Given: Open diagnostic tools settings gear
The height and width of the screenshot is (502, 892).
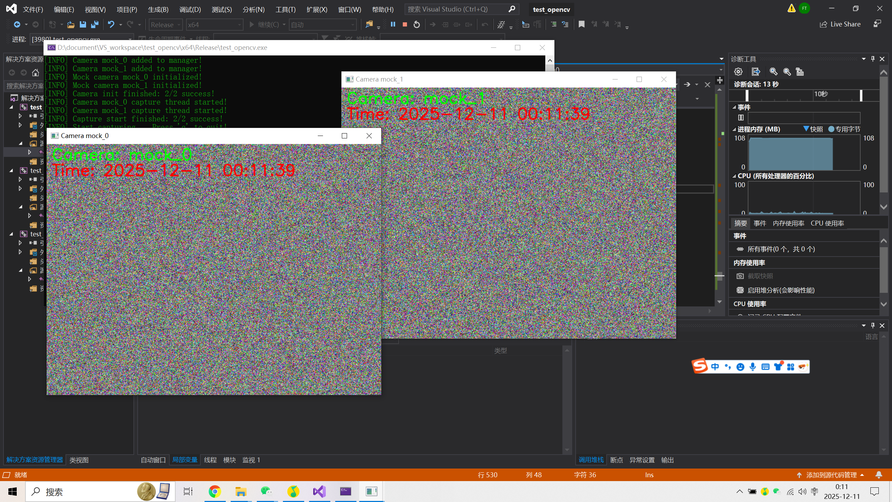Looking at the screenshot, I should 738,72.
